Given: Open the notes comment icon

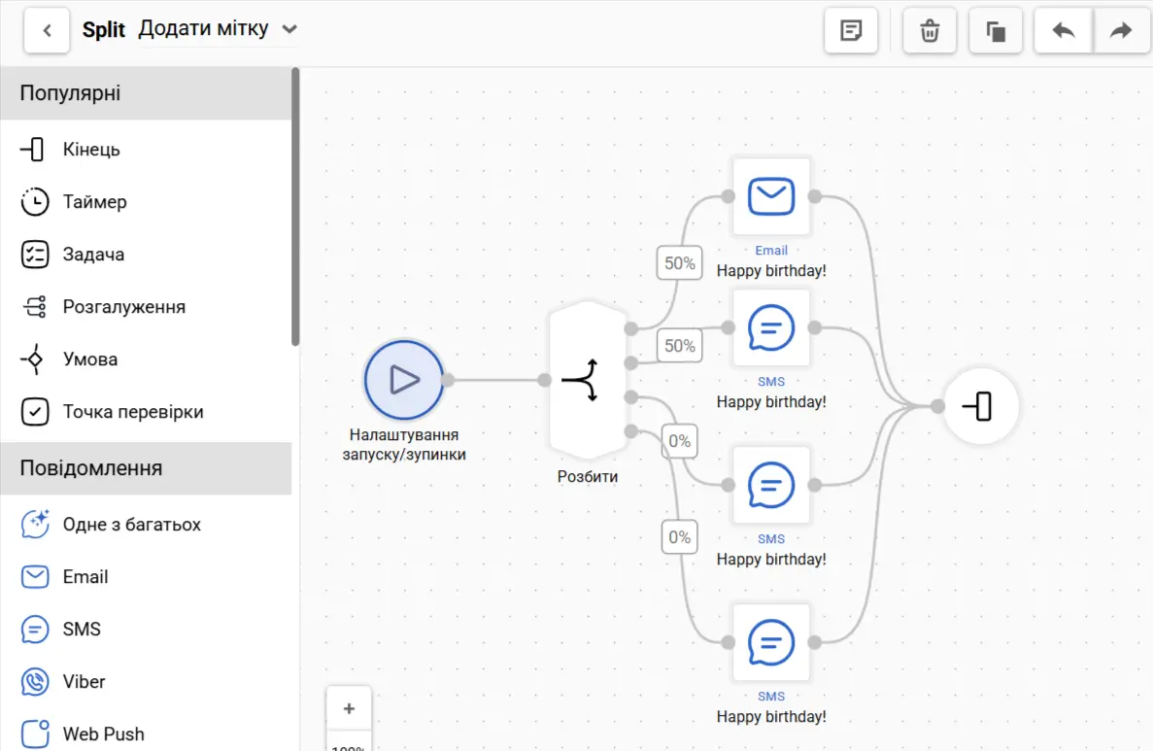Looking at the screenshot, I should [x=851, y=31].
